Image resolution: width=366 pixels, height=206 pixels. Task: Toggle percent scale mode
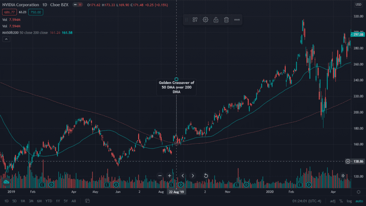coord(341,201)
